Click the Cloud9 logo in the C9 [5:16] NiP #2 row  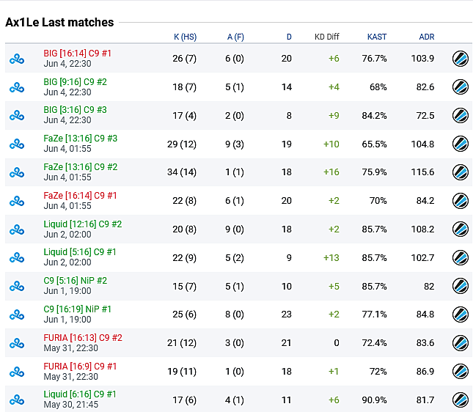click(x=17, y=286)
